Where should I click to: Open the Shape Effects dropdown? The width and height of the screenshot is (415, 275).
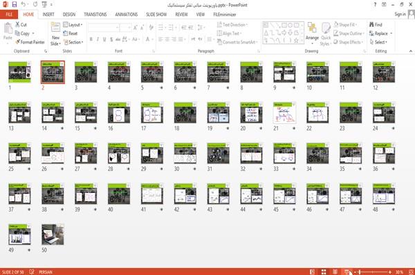(x=349, y=42)
